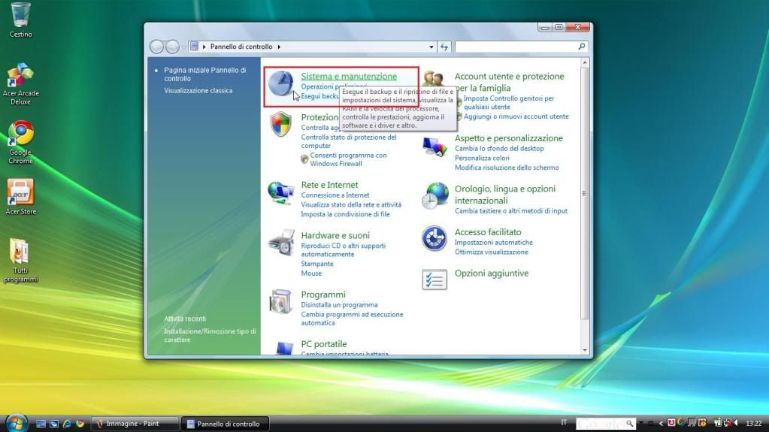Click the Mouse link

(x=311, y=273)
